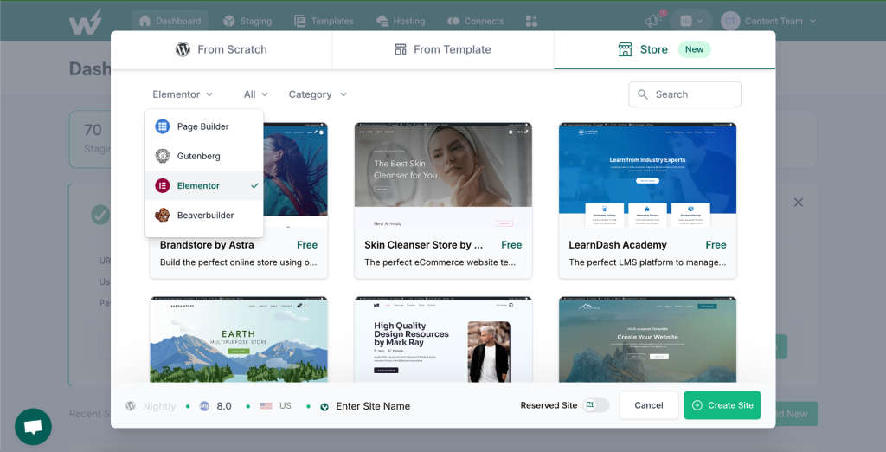
Task: Select the LearnDash Academy thumbnail
Action: 647,176
